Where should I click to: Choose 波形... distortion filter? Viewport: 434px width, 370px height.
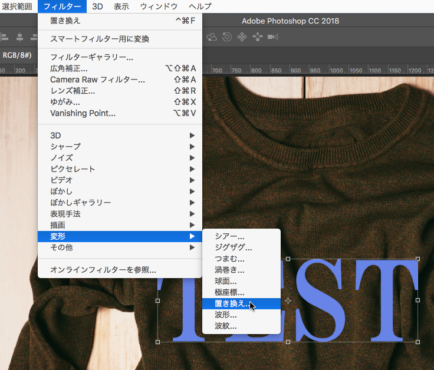click(241, 315)
